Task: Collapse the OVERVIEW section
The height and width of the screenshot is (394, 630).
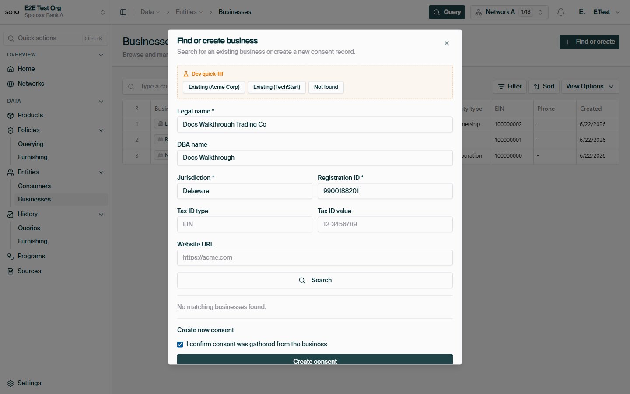Action: click(101, 55)
